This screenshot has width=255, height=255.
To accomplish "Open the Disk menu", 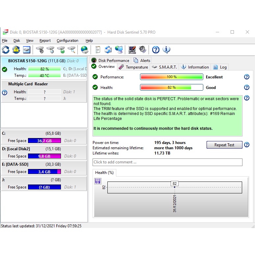I will click(16, 41).
